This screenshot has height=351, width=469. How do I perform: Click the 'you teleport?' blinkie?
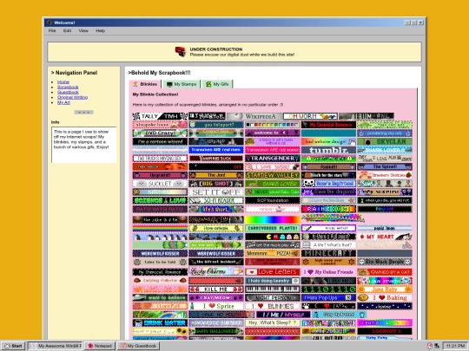tap(216, 125)
